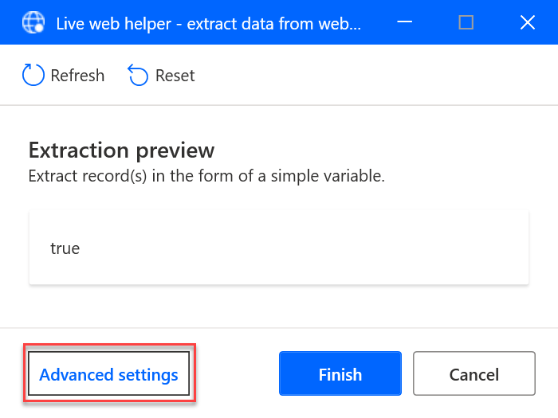
Task: Cancel the data extraction dialog
Action: click(x=474, y=374)
